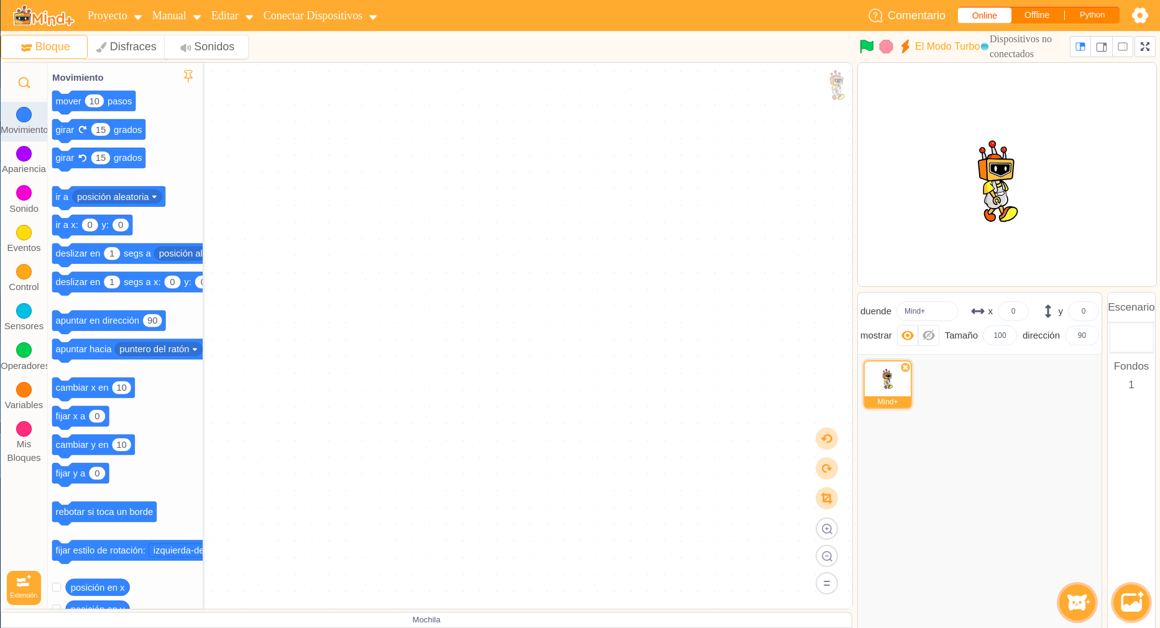Enter fullscreen stage mode
The image size is (1160, 628).
click(x=1145, y=47)
